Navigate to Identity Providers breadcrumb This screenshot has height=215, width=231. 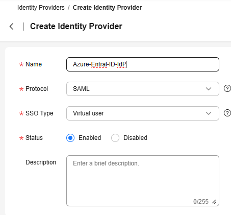[41, 8]
